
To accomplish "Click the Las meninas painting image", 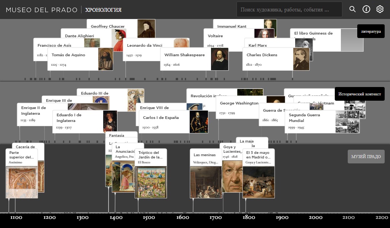I will (x=206, y=182).
